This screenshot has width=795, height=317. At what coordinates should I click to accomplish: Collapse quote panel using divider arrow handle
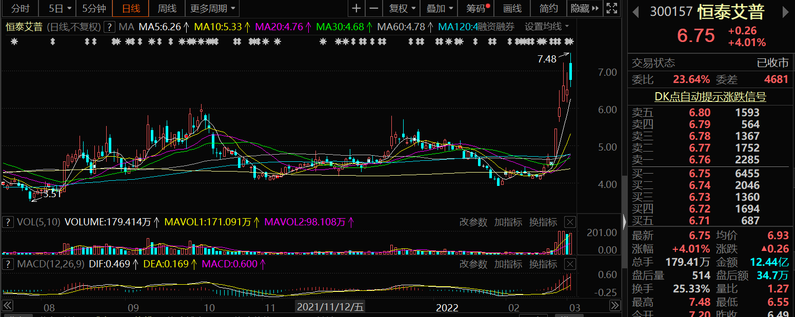tap(624, 221)
